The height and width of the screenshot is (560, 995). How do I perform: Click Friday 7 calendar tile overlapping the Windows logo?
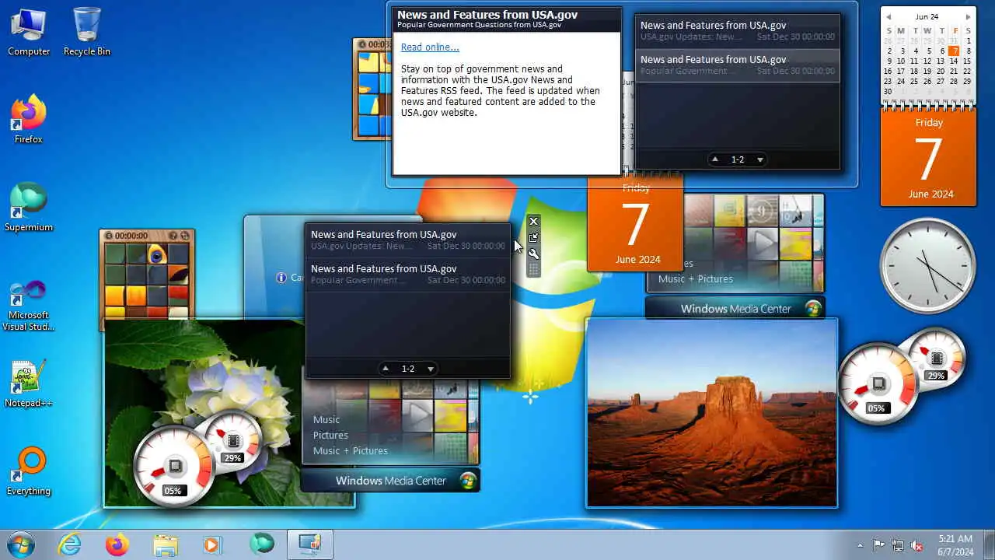pyautogui.click(x=636, y=224)
